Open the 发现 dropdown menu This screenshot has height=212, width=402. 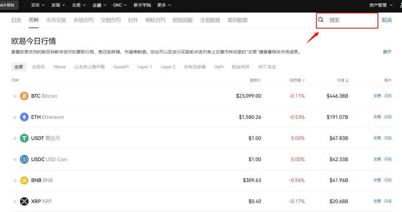click(x=58, y=5)
